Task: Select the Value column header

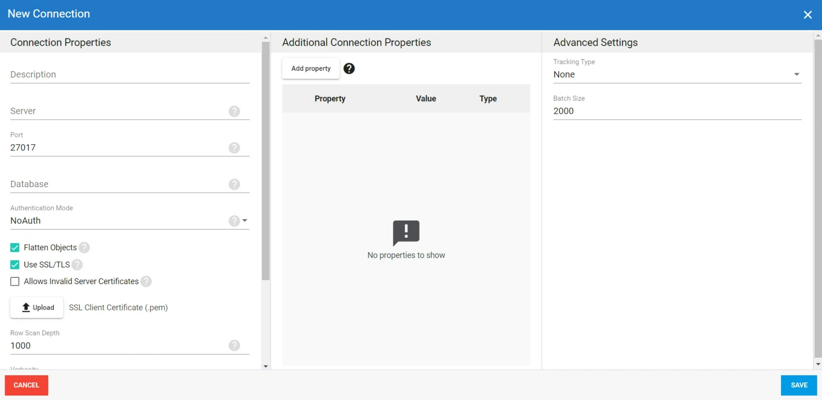Action: (x=425, y=98)
